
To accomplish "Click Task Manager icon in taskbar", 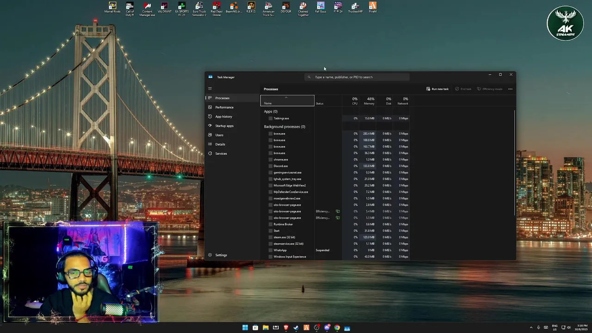I will coord(347,328).
